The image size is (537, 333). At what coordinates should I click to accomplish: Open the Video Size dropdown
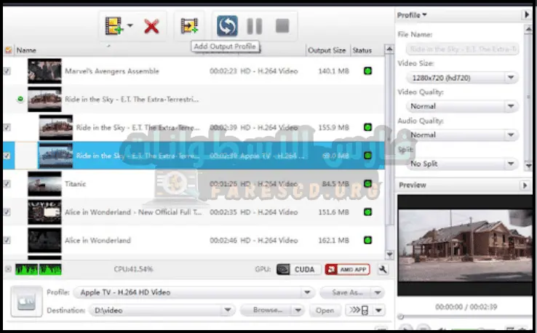point(458,77)
